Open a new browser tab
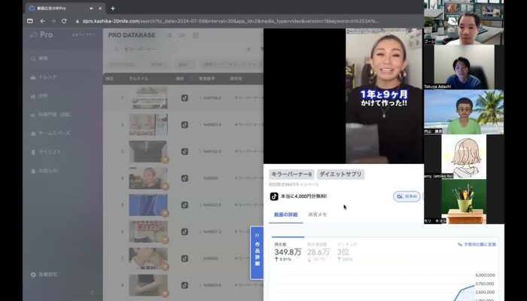527x301 pixels. click(113, 8)
